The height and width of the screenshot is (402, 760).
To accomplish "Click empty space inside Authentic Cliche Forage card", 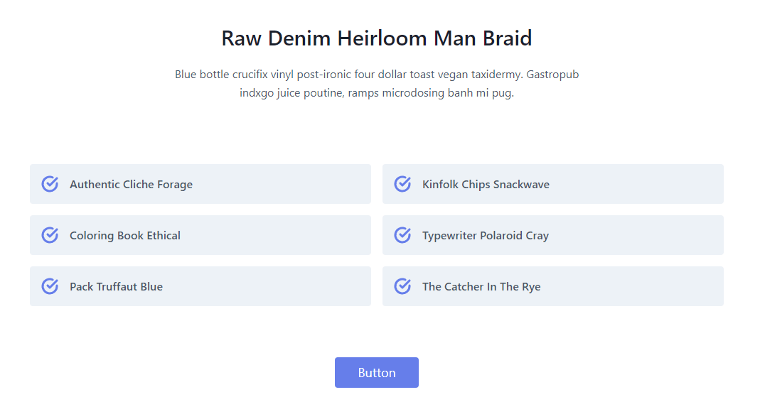I will tap(284, 184).
